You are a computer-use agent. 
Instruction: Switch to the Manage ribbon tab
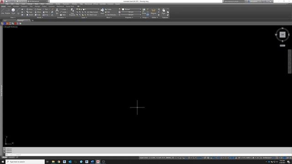coord(37,6)
